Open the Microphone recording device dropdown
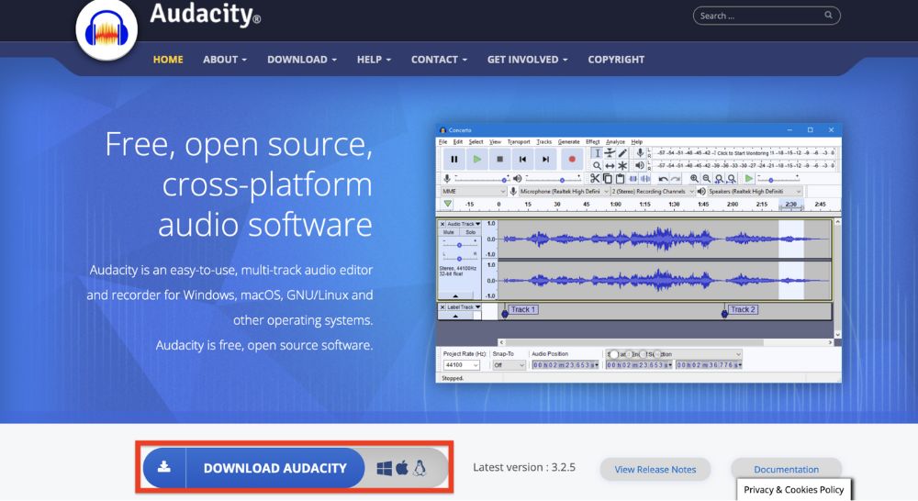 click(564, 192)
